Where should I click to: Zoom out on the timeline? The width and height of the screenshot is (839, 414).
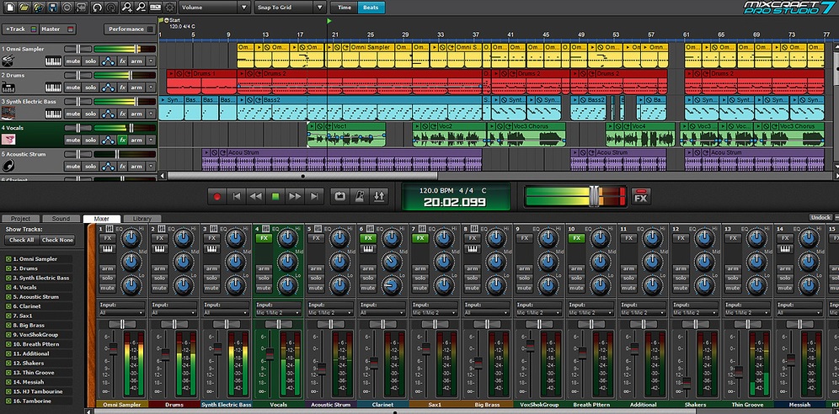point(141,8)
